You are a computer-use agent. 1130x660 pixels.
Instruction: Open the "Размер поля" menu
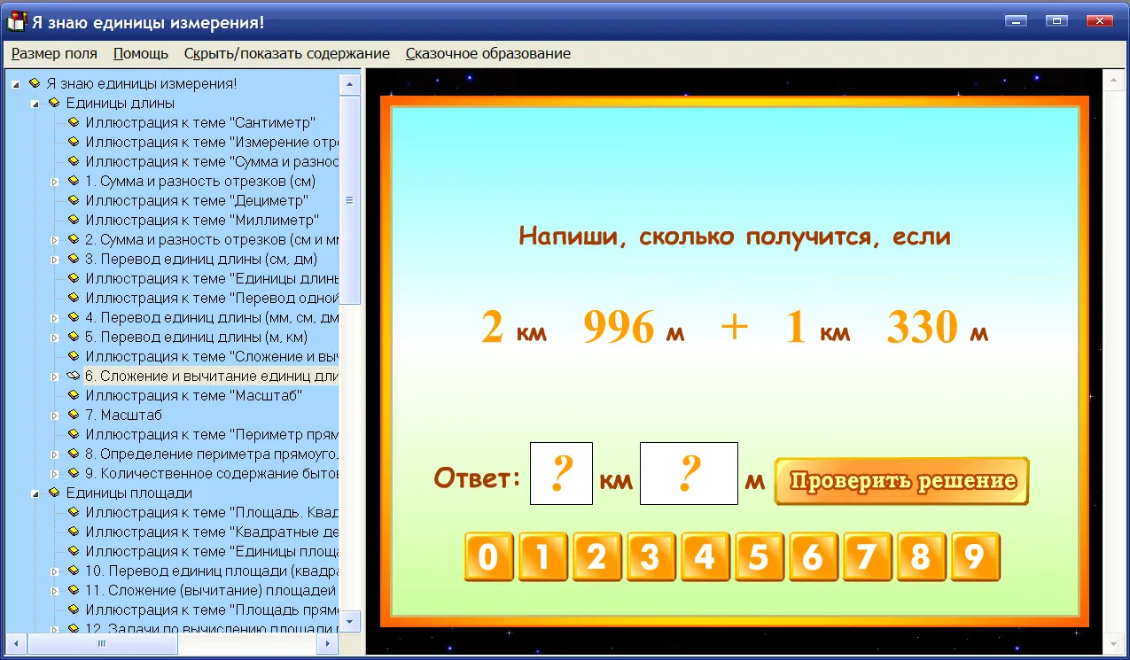(x=54, y=53)
